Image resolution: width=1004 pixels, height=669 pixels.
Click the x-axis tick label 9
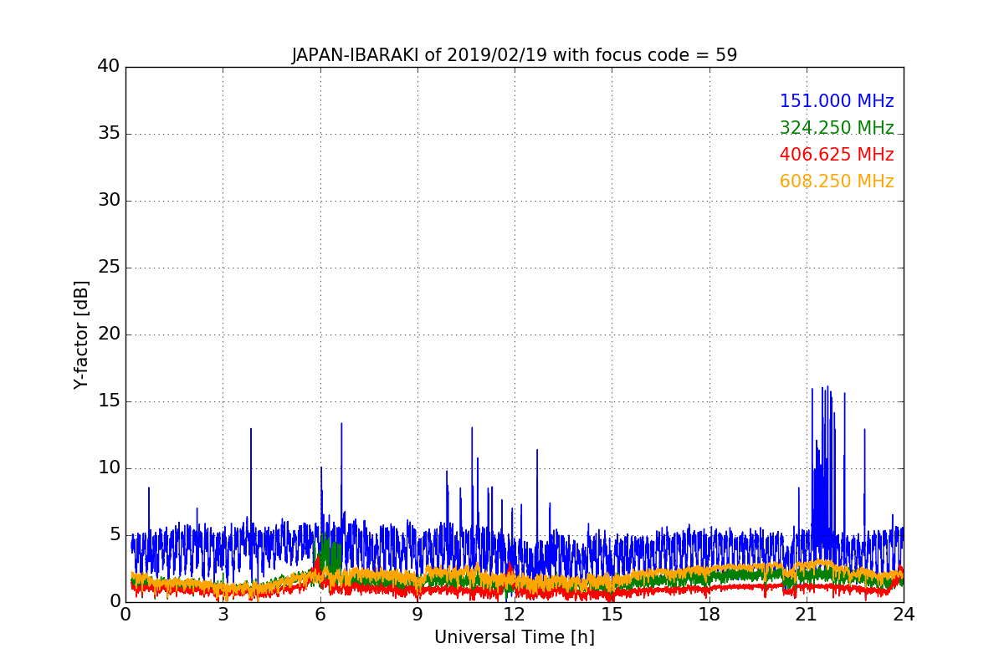[417, 614]
